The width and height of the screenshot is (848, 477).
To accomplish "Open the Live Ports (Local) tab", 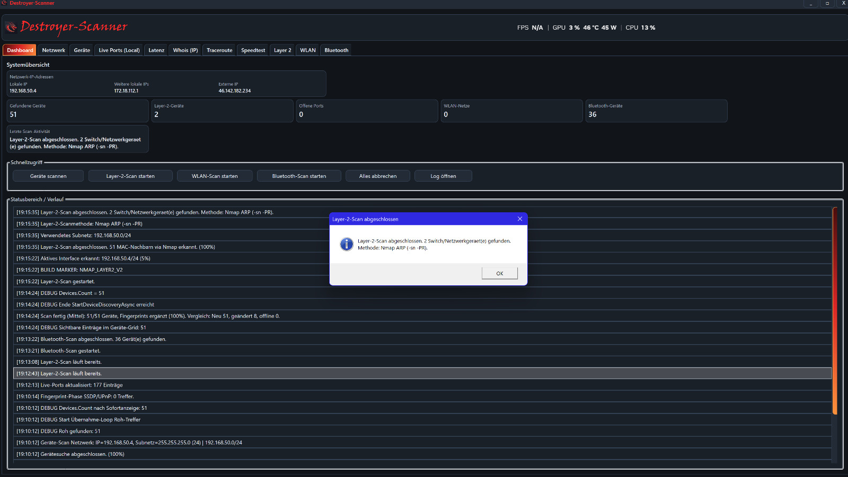I will pos(119,50).
